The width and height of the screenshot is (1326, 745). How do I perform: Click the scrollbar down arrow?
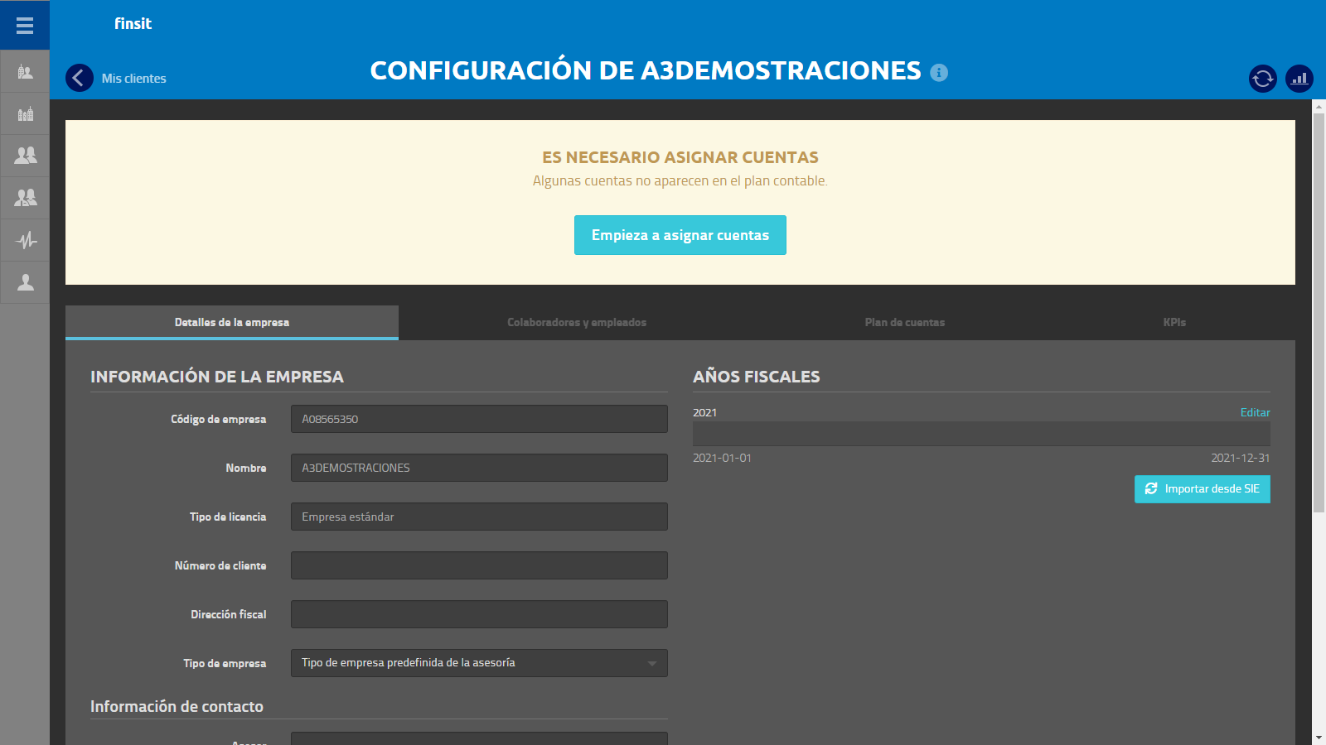point(1319,738)
